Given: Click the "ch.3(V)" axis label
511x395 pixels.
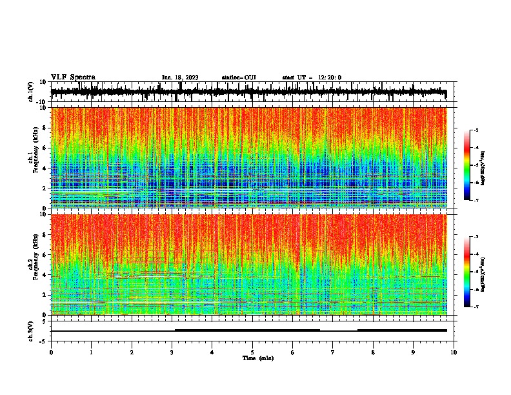Looking at the screenshot, I should point(31,331).
